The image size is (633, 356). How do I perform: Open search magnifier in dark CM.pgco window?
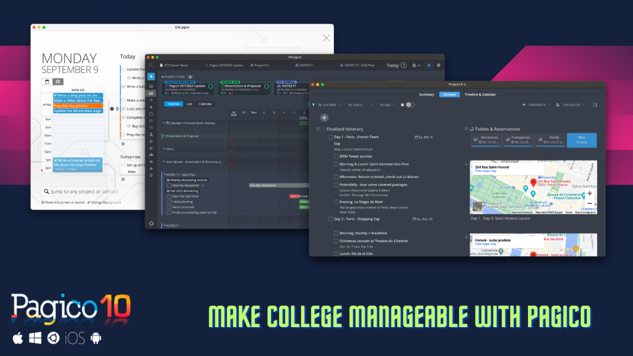point(151,66)
